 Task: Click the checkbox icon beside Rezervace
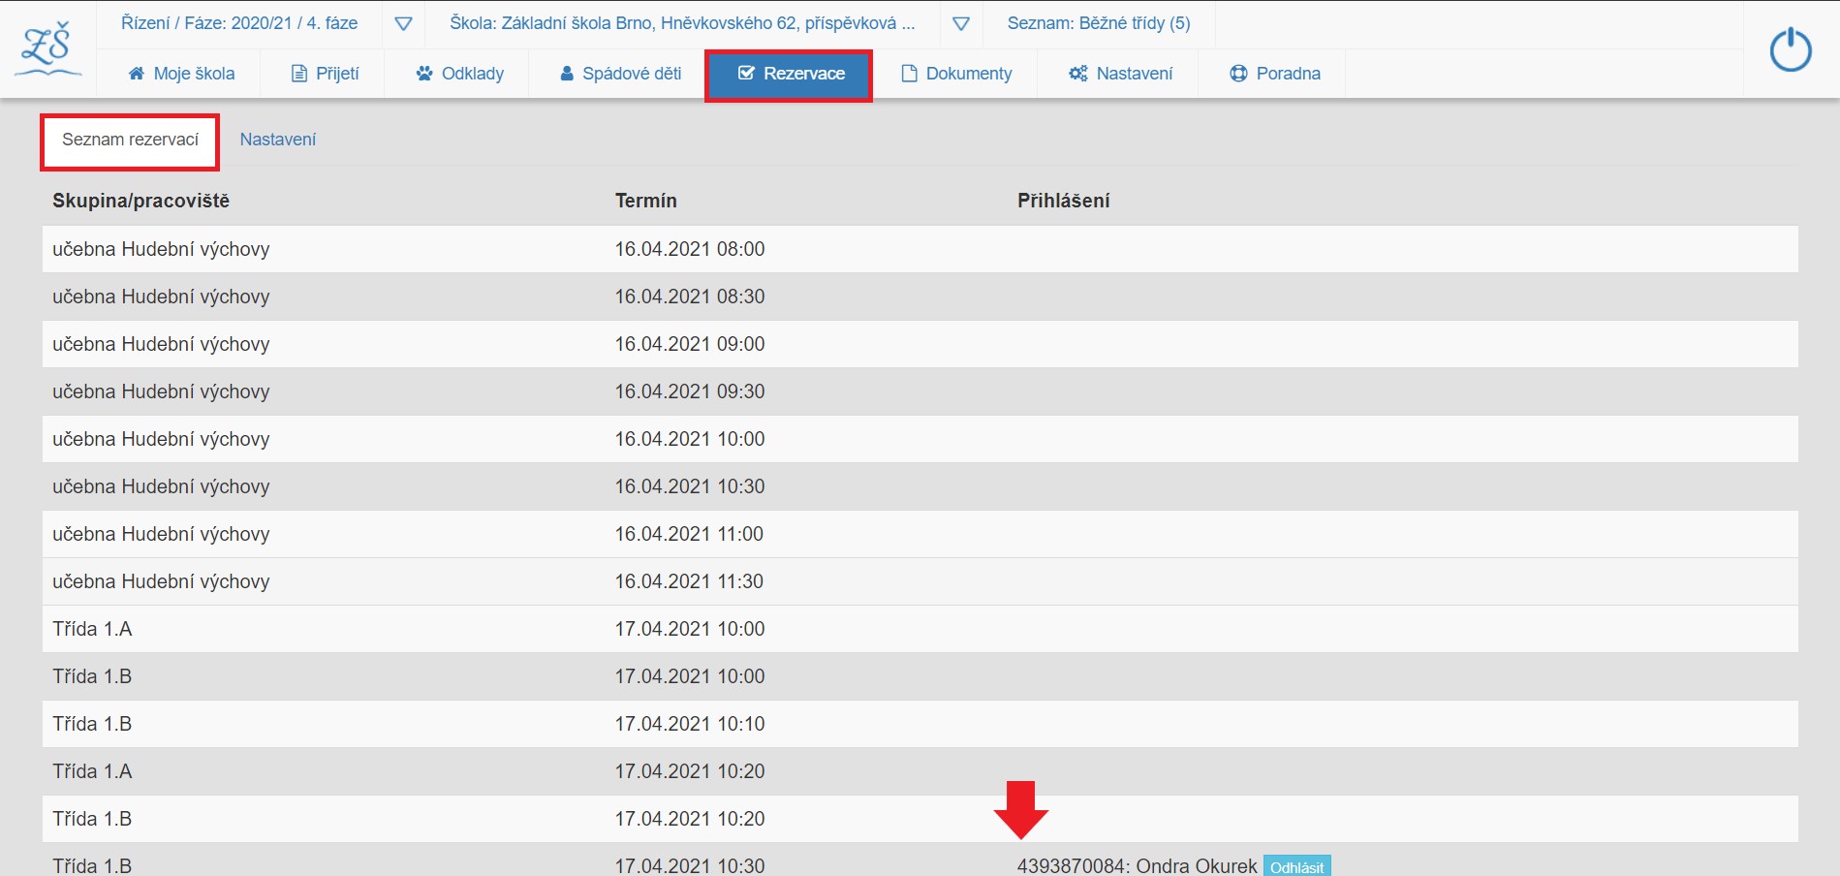746,74
